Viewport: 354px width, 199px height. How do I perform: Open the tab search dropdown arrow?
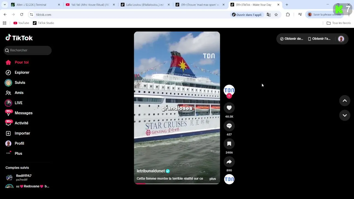4,5
